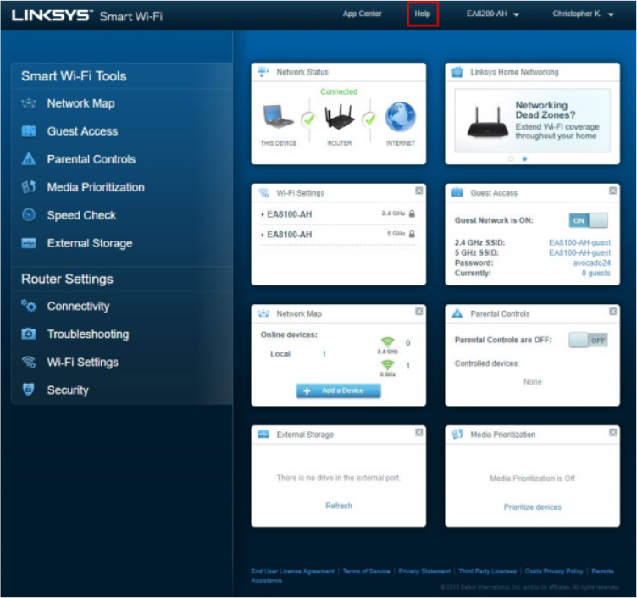Select the second carousel dot in Home Networking
Screen dimensions: 637x598
(524, 159)
